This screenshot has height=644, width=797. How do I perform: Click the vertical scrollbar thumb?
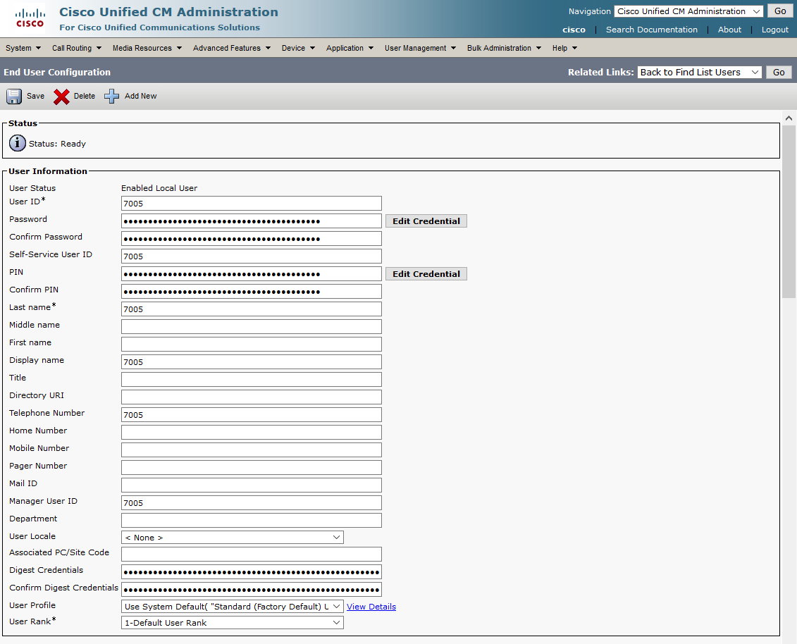point(789,211)
